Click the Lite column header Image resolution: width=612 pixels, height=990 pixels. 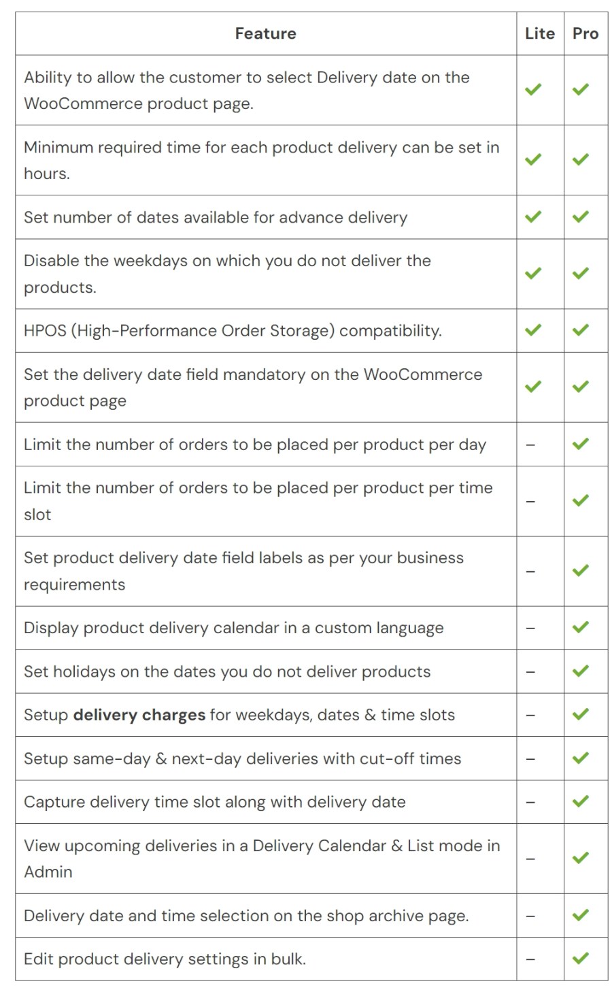[x=540, y=33]
